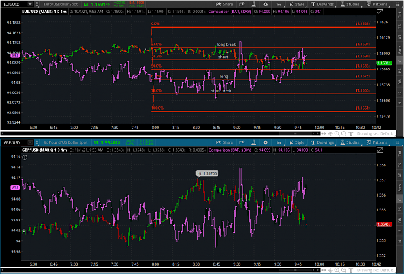Open the hamburger menu on EUR/USD chart
Screen dimensions: 404x274
click(398, 4)
